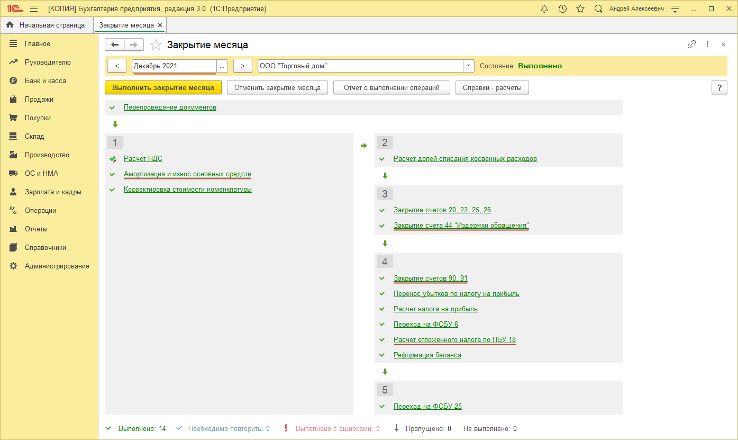
Task: Switch to the Начальная страница tab
Action: coord(47,25)
